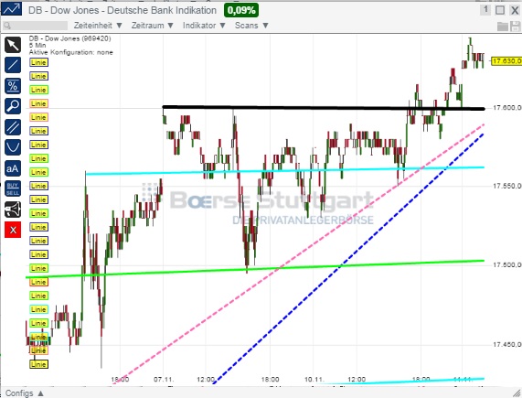Select the thick black horizontal resistance line

click(323, 108)
